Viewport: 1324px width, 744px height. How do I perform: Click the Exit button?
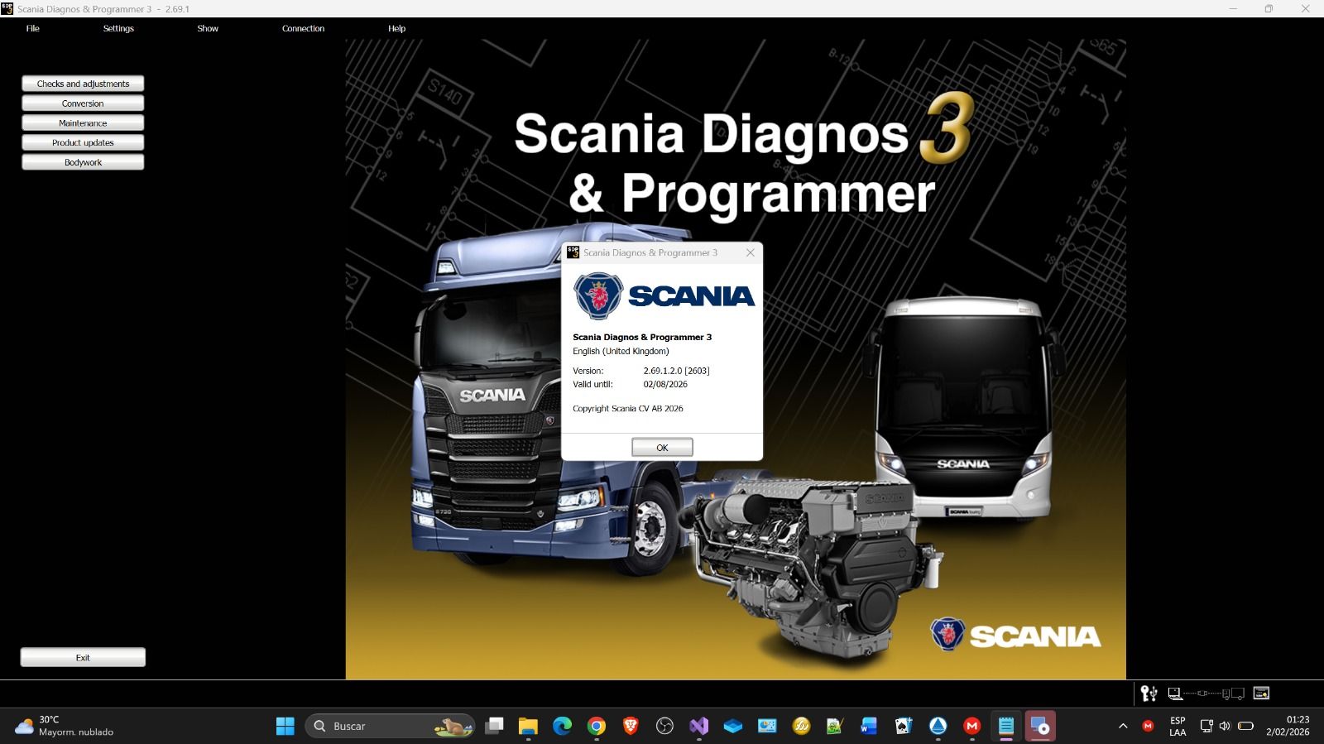83,657
